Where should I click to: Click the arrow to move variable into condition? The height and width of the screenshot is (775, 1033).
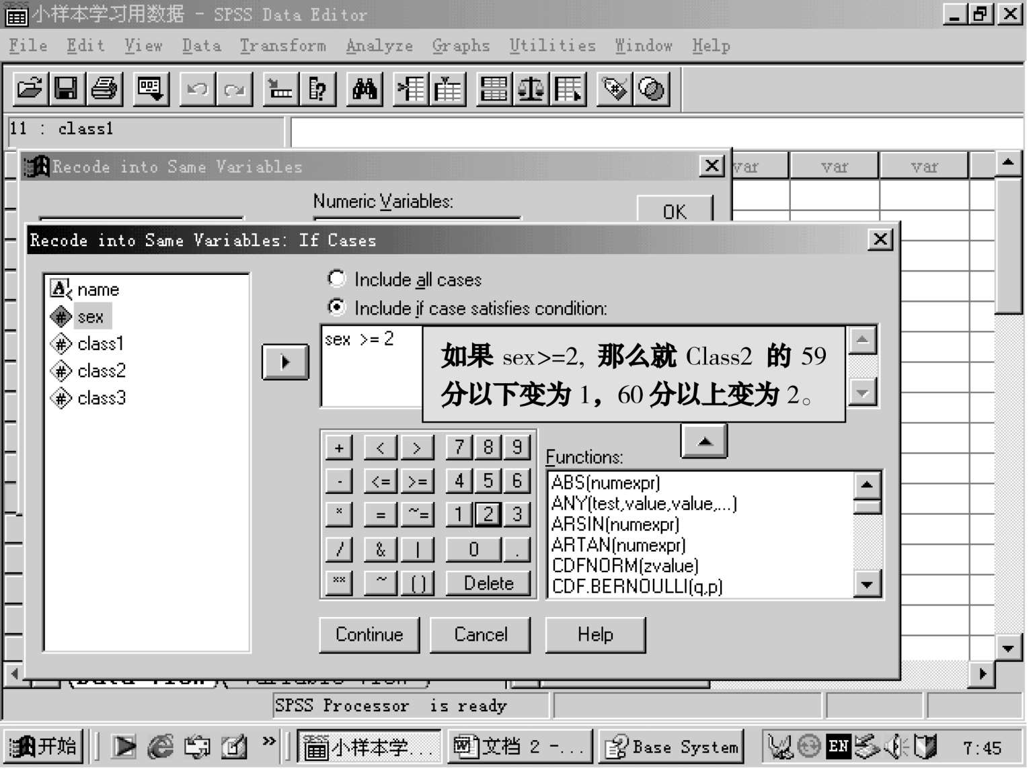(285, 362)
